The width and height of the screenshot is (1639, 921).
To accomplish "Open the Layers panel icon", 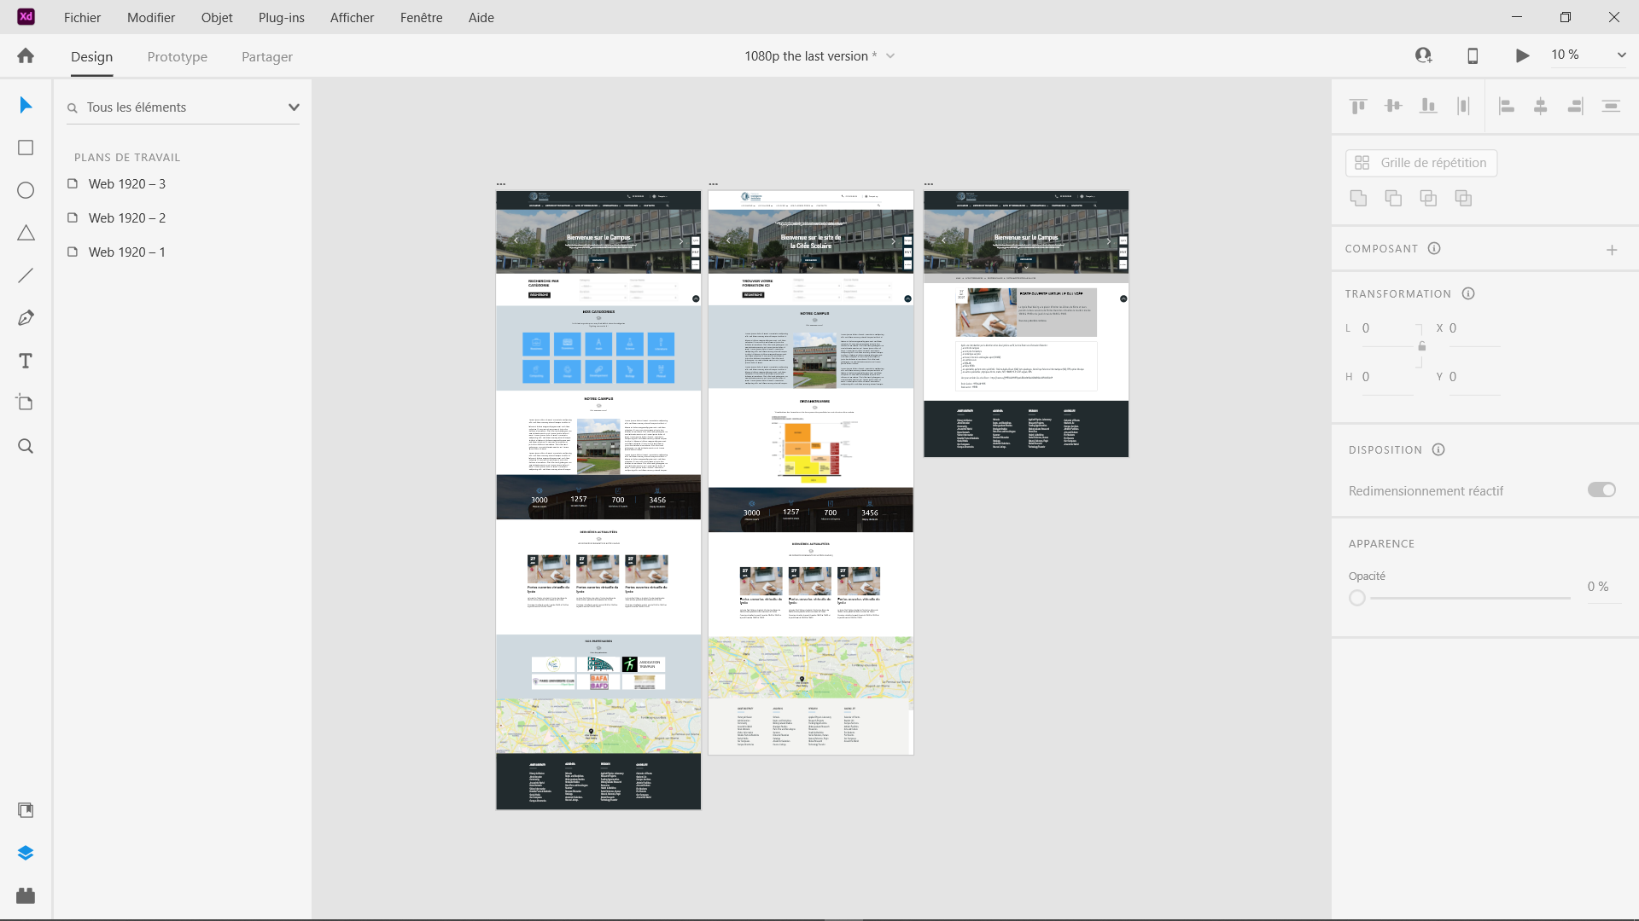I will [x=26, y=853].
